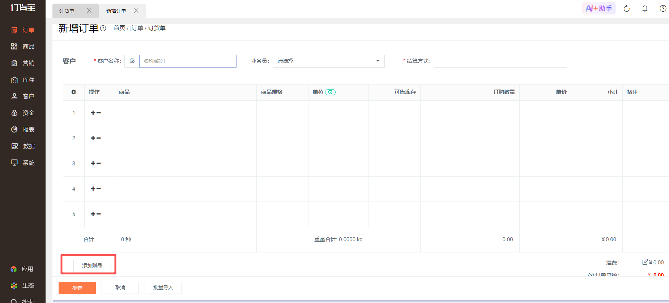The height and width of the screenshot is (303, 669).
Task: Open table column settings gear
Action: (x=74, y=92)
